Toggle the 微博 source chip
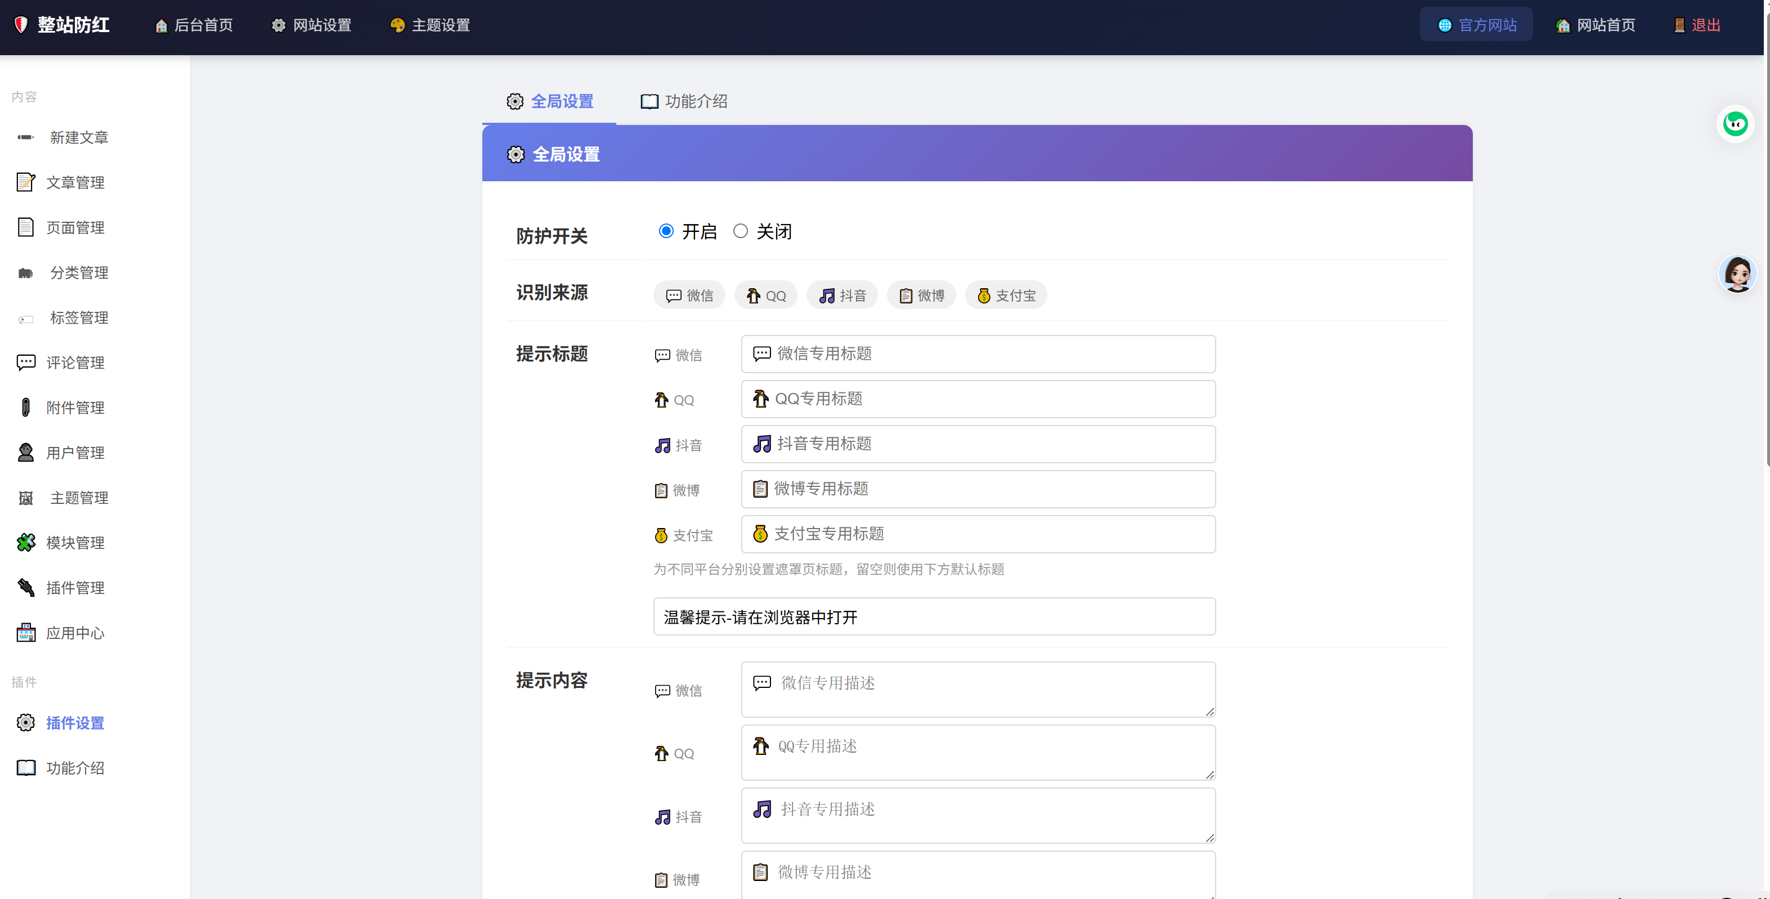Image resolution: width=1770 pixels, height=899 pixels. pos(921,296)
